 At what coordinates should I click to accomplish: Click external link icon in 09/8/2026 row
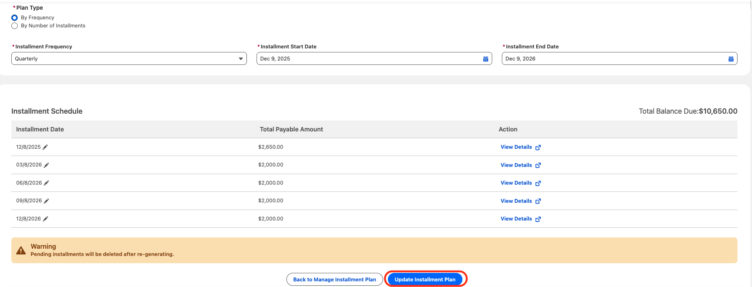pyautogui.click(x=538, y=201)
